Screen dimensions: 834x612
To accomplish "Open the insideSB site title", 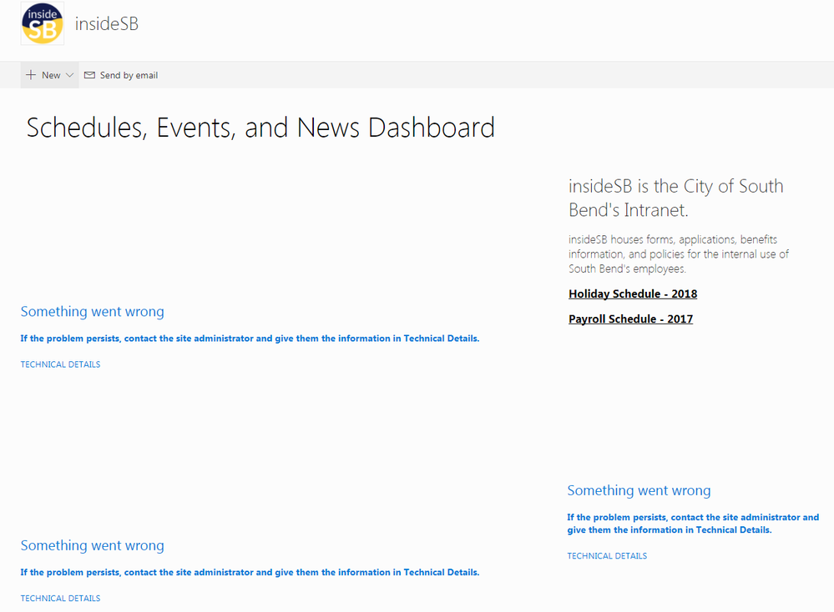I will 107,24.
